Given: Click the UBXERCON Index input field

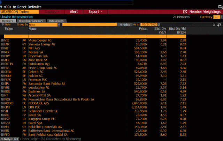Looking at the screenshot, I should (20, 12).
